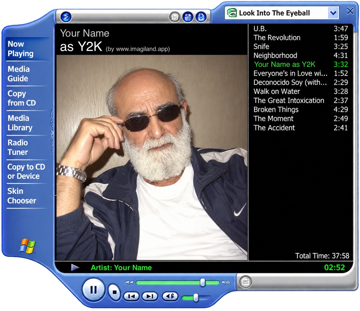This screenshot has height=311, width=360.
Task: Open the Look Into The Eyeball playlist dropdown
Action: coord(333,13)
